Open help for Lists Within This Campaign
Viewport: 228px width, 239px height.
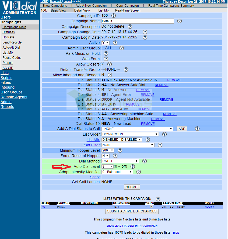[x=158, y=199]
